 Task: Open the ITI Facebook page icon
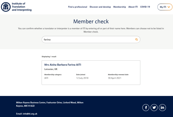[146, 108]
